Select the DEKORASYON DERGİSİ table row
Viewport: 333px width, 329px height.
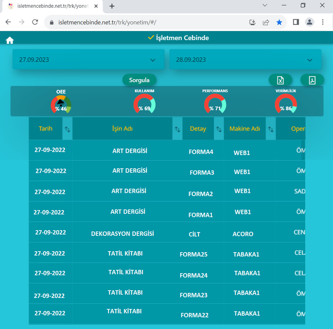[x=122, y=234]
